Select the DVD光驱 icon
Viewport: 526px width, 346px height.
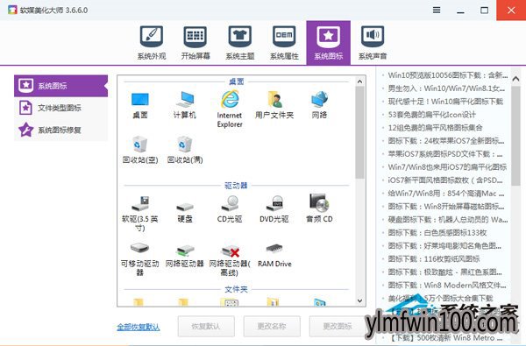pyautogui.click(x=274, y=209)
